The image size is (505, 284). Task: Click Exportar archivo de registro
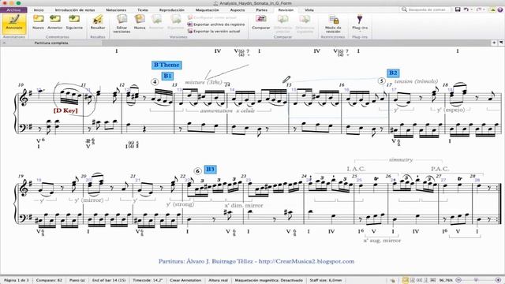(216, 24)
